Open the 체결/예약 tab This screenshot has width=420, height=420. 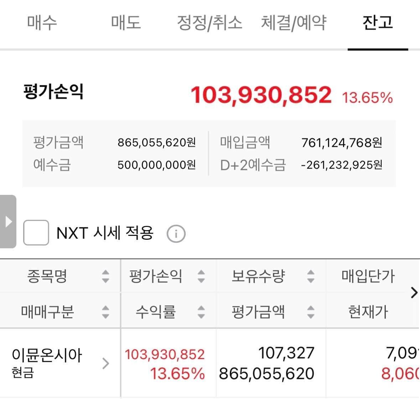coord(294,23)
